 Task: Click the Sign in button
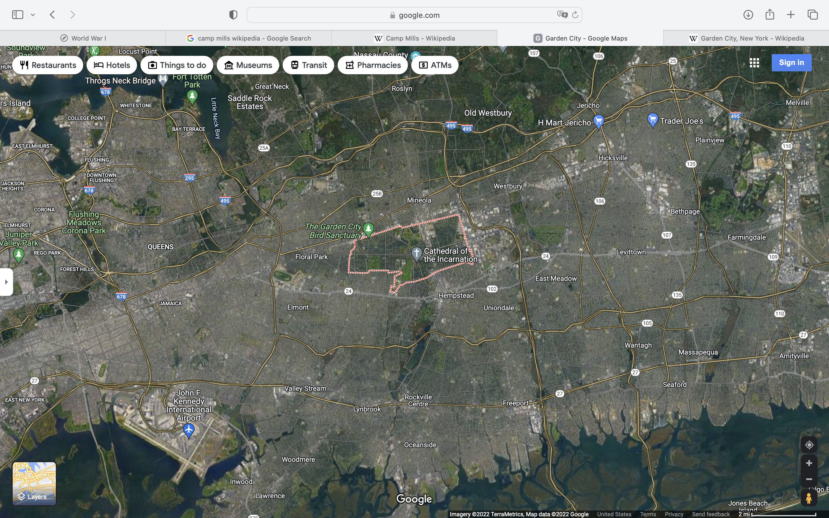click(791, 63)
